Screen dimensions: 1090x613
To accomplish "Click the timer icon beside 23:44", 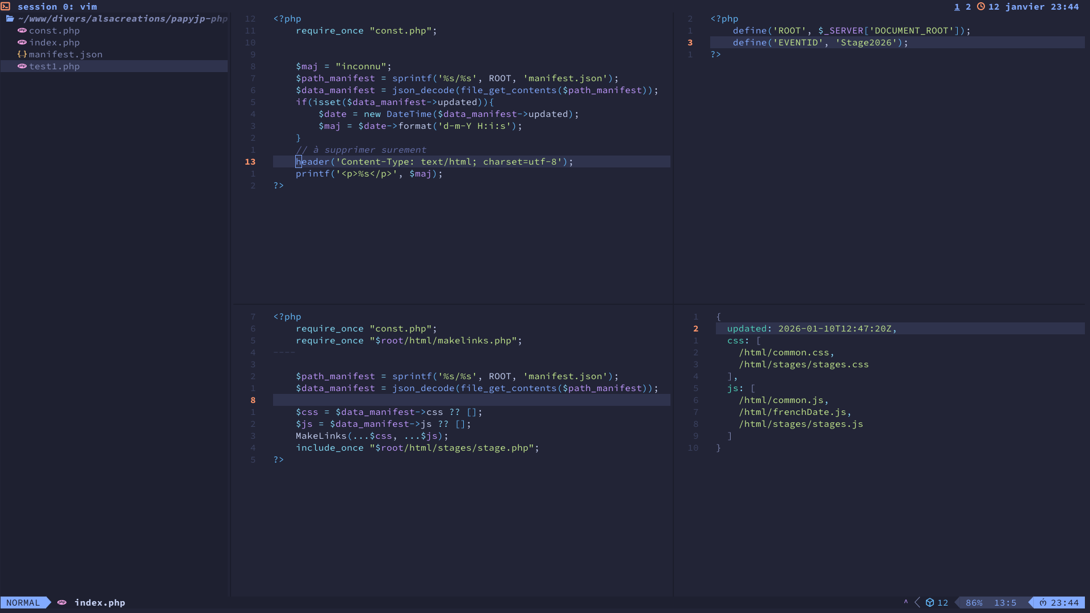I will (1043, 603).
